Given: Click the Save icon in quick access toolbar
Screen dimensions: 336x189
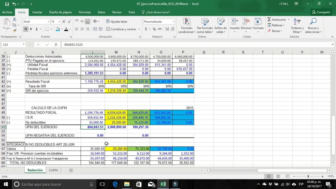Looking at the screenshot, I should pos(7,4).
